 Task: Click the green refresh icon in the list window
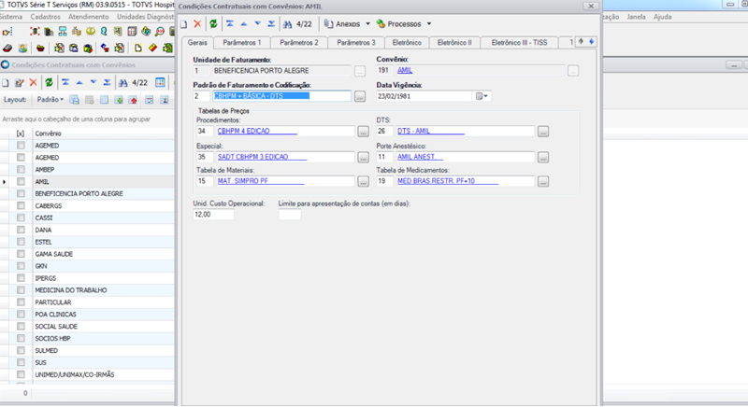click(49, 82)
